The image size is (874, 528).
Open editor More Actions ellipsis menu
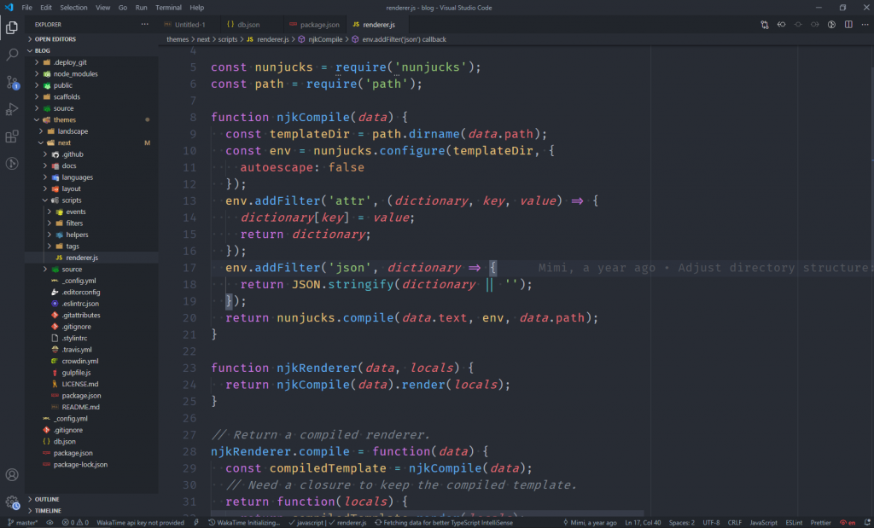point(865,25)
